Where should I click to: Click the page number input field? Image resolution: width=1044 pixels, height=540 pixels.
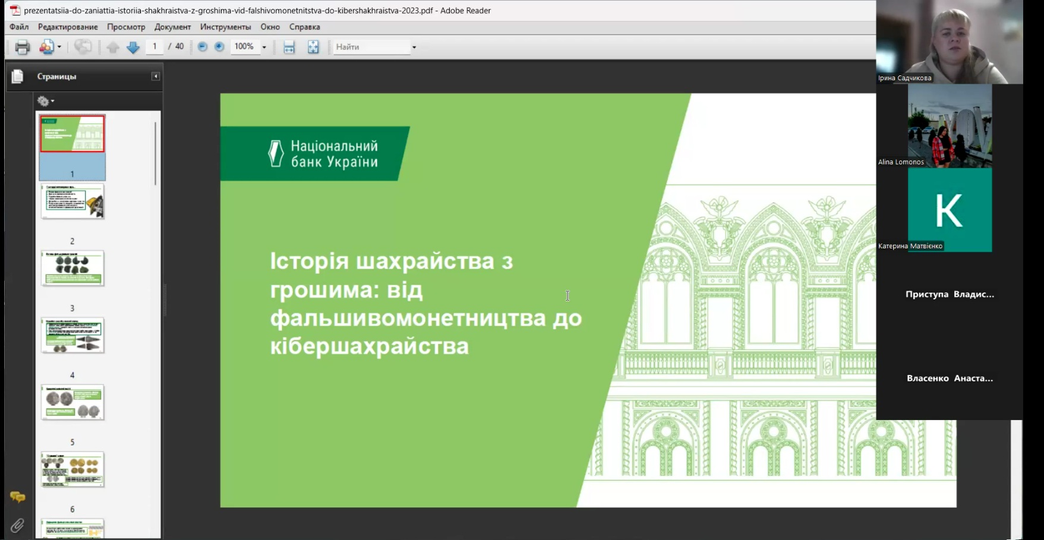point(154,46)
